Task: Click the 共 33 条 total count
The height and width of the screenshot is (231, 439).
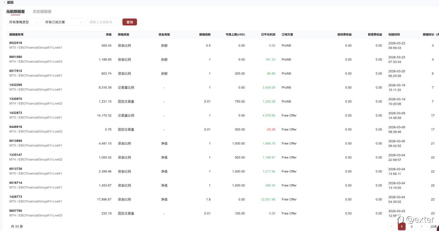Action: point(17,227)
